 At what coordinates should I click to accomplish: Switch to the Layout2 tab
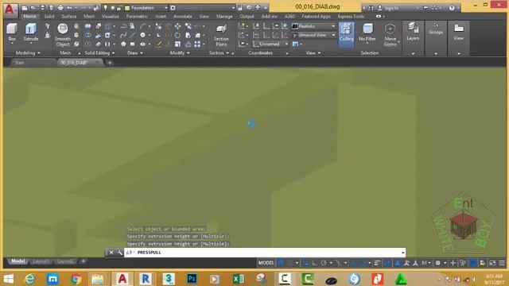pos(65,261)
